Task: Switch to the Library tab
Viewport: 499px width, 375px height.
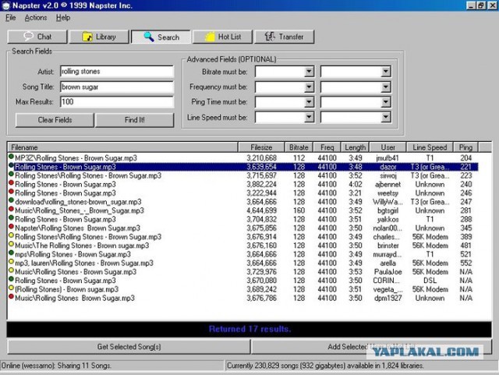Action: coord(99,37)
